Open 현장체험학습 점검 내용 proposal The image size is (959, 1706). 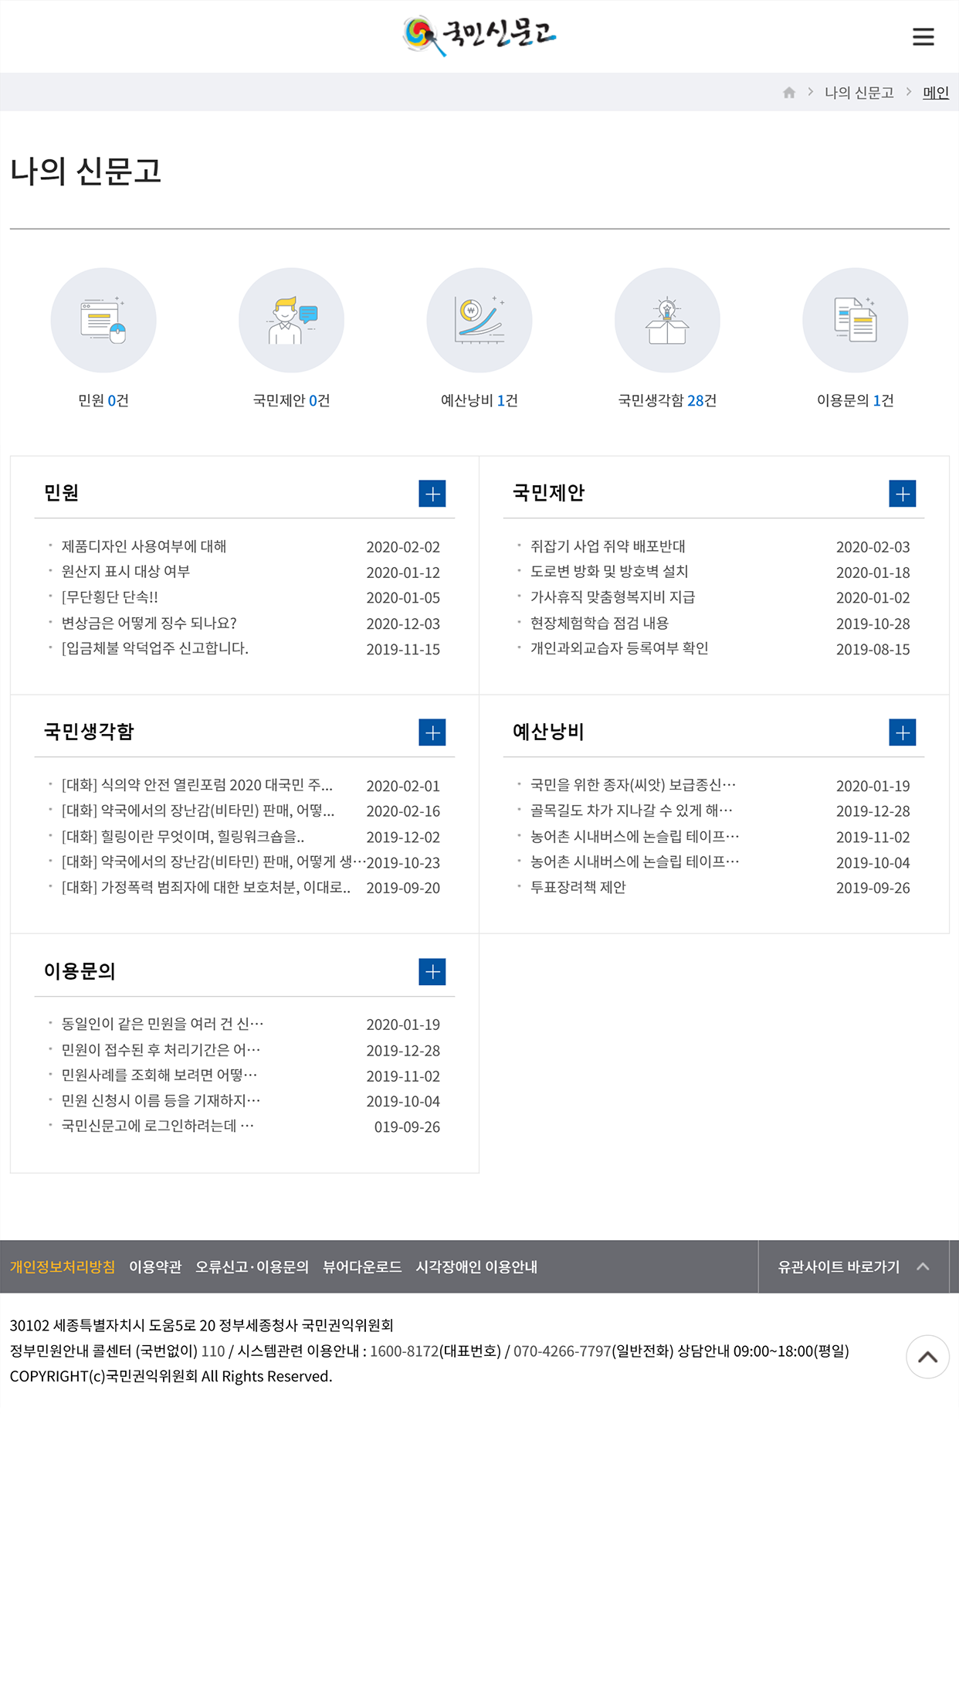click(x=599, y=623)
